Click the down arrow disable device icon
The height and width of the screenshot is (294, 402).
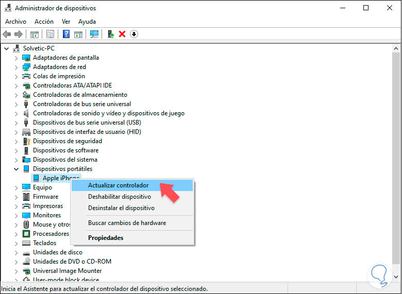pos(134,34)
